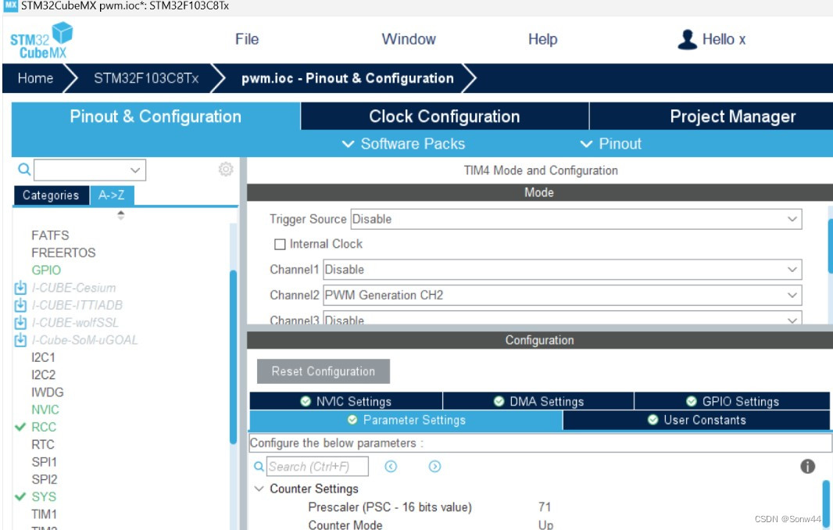The image size is (833, 530).
Task: Click the Hello x account label
Action: [x=724, y=39]
